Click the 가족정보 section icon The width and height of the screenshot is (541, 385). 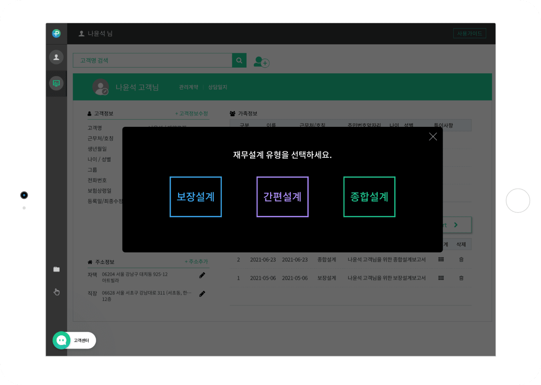click(x=232, y=114)
